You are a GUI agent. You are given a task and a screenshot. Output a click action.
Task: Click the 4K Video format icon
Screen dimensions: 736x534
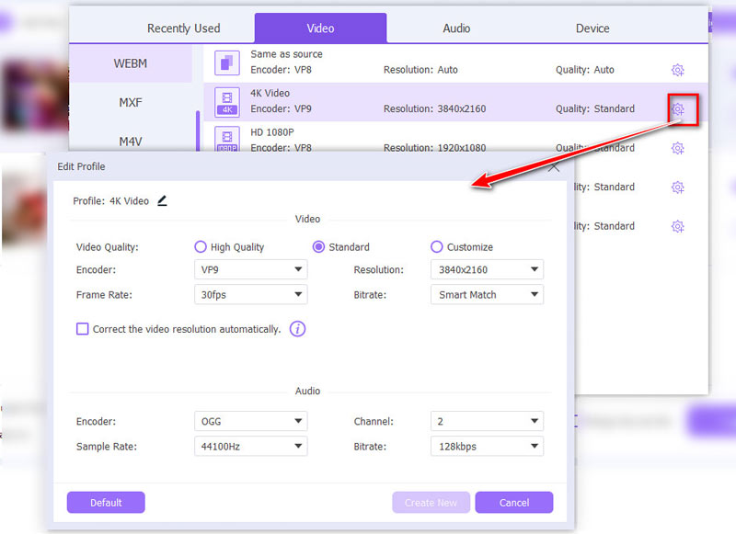pos(227,102)
